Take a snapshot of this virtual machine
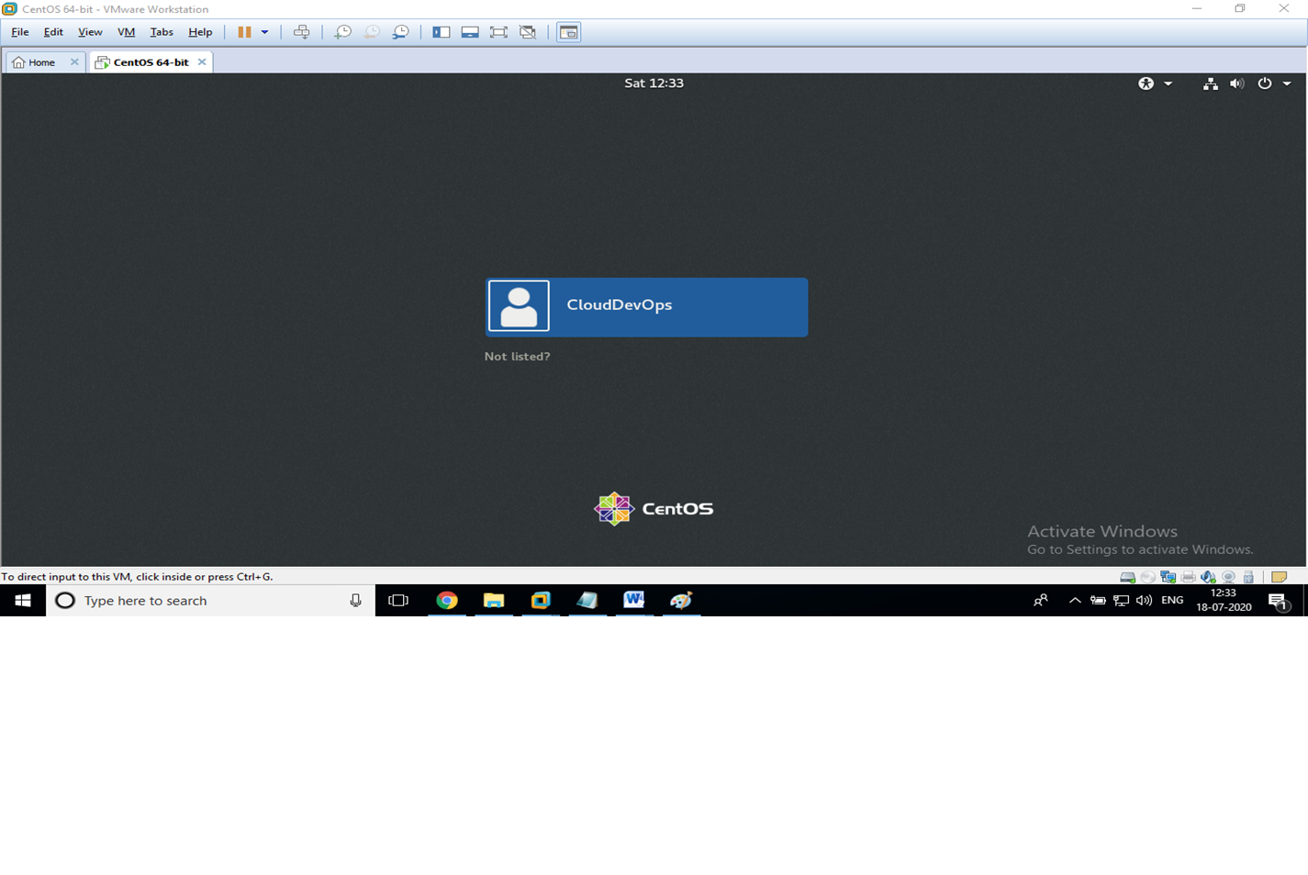The image size is (1308, 875). pyautogui.click(x=342, y=31)
